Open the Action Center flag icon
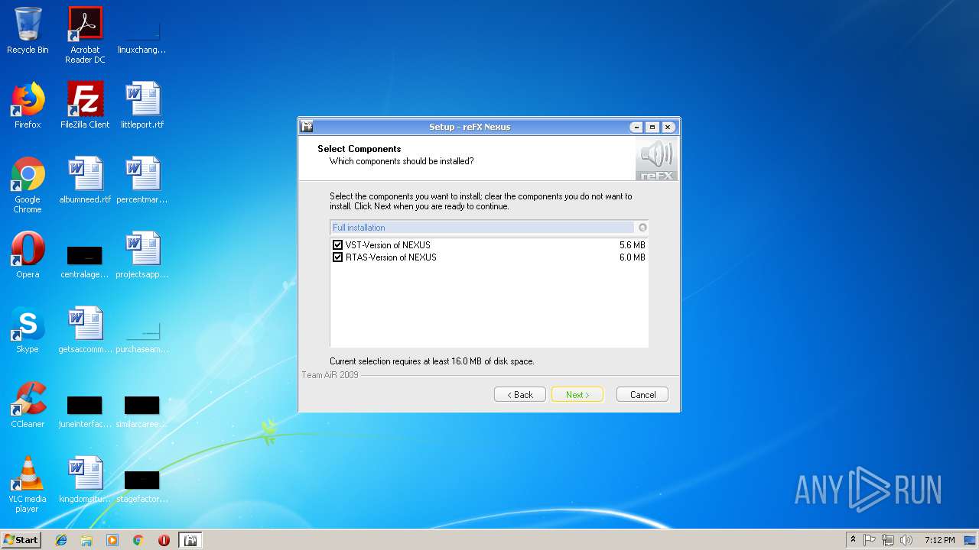 pyautogui.click(x=870, y=540)
